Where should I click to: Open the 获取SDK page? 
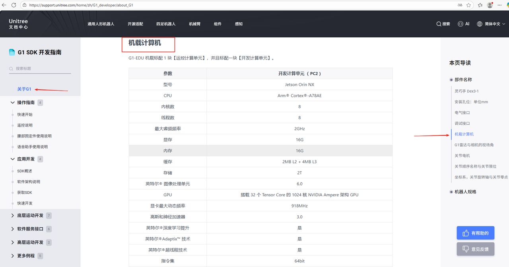[x=25, y=192]
